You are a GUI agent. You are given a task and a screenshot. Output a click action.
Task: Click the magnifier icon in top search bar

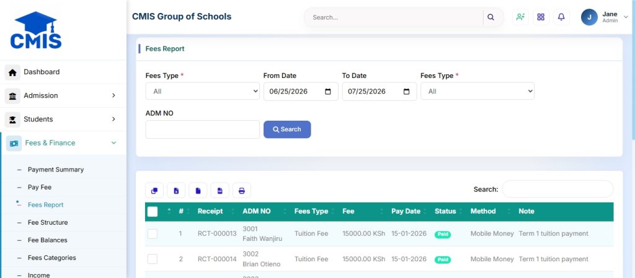point(491,17)
